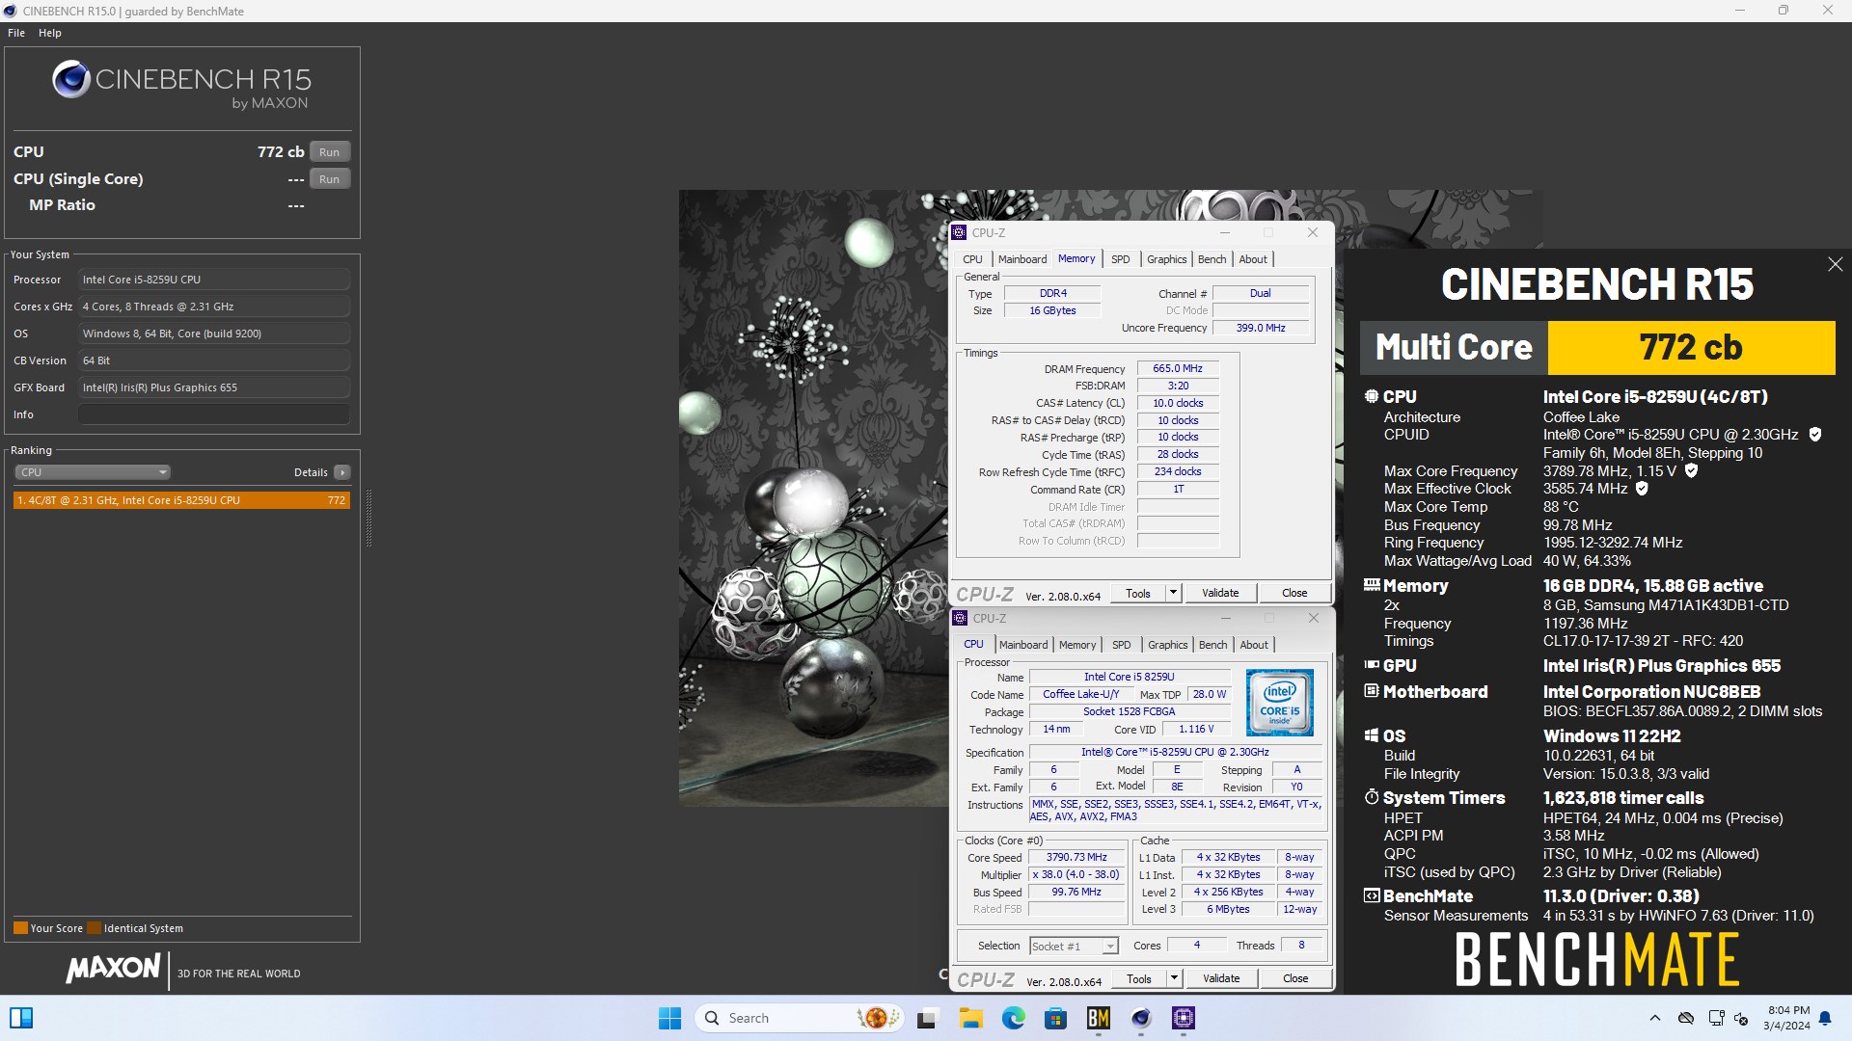The height and width of the screenshot is (1041, 1852).
Task: Click the BenchMate version icon in panel
Action: pos(1372,895)
